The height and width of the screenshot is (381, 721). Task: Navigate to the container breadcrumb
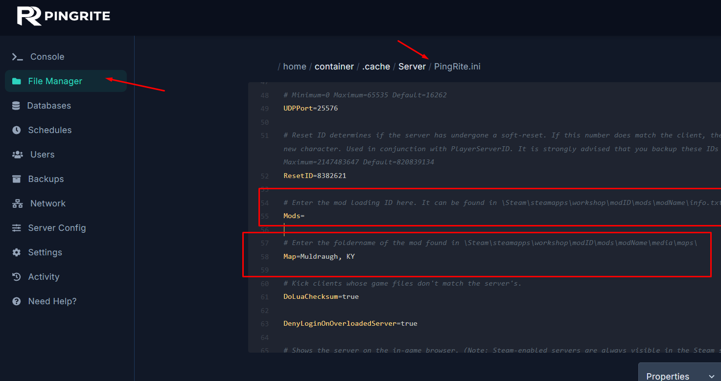[x=334, y=67]
